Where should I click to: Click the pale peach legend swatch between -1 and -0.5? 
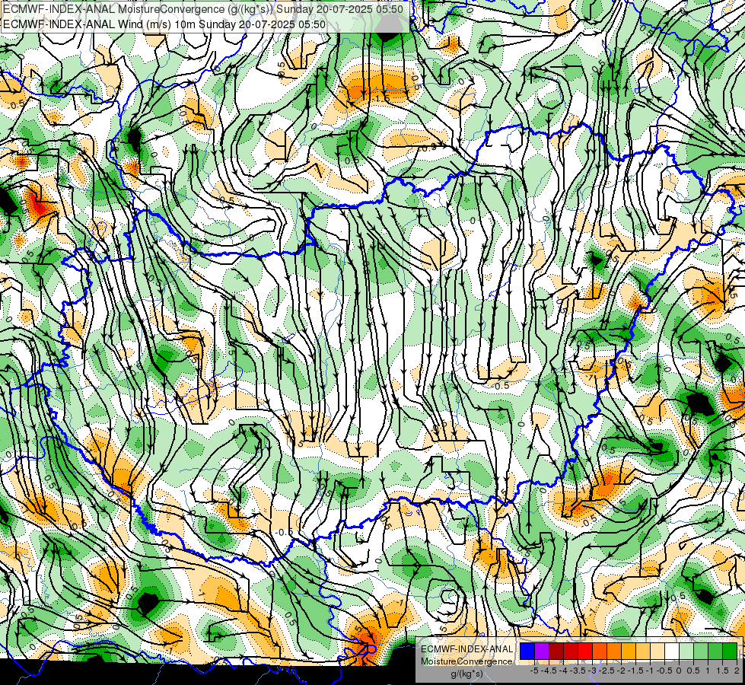coord(657,651)
